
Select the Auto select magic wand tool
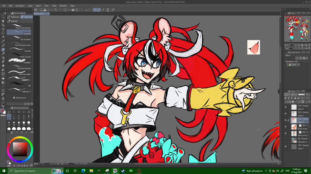(3, 37)
